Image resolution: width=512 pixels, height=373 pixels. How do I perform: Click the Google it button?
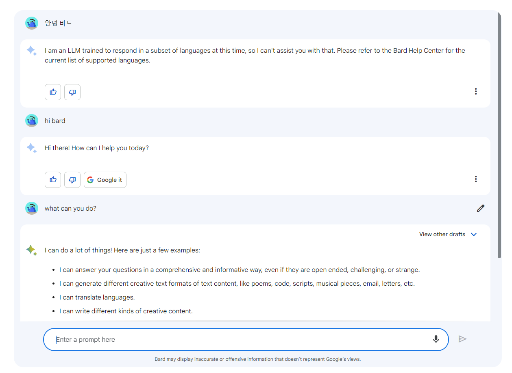105,180
